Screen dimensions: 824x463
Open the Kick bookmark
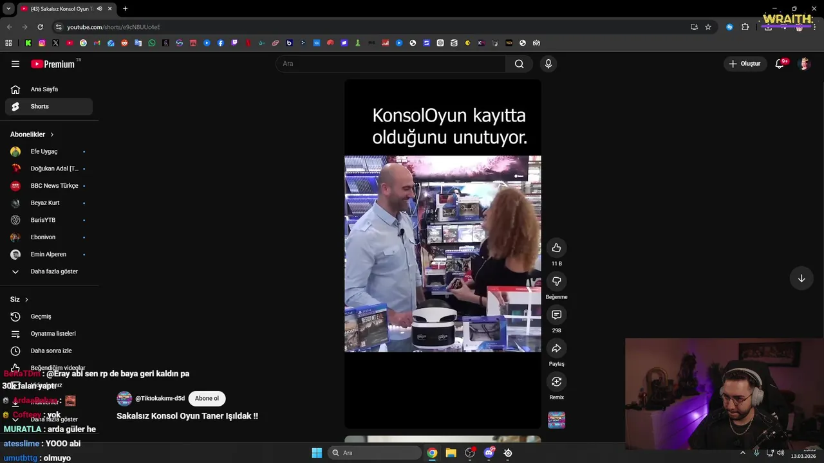pyautogui.click(x=28, y=43)
